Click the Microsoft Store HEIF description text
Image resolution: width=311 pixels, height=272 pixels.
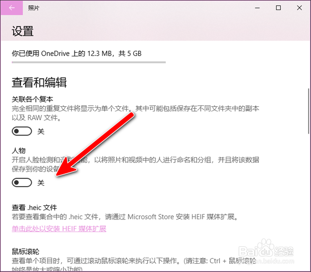click(125, 217)
